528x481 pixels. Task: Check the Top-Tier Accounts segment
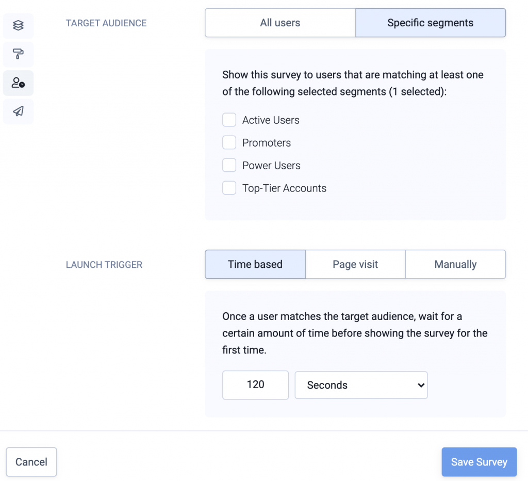tap(229, 188)
